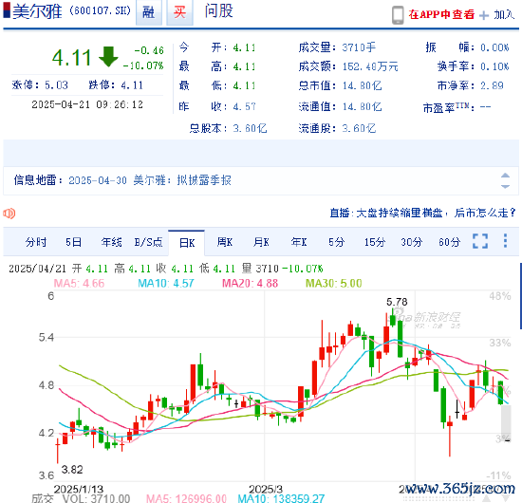Screen dimensions: 522x503
Task: Select the 周K chart tab
Action: tap(225, 242)
